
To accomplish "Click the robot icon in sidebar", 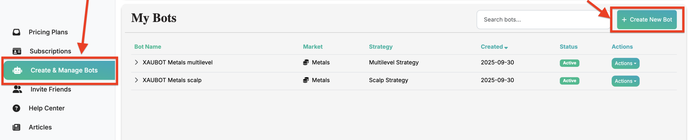I will 17,70.
